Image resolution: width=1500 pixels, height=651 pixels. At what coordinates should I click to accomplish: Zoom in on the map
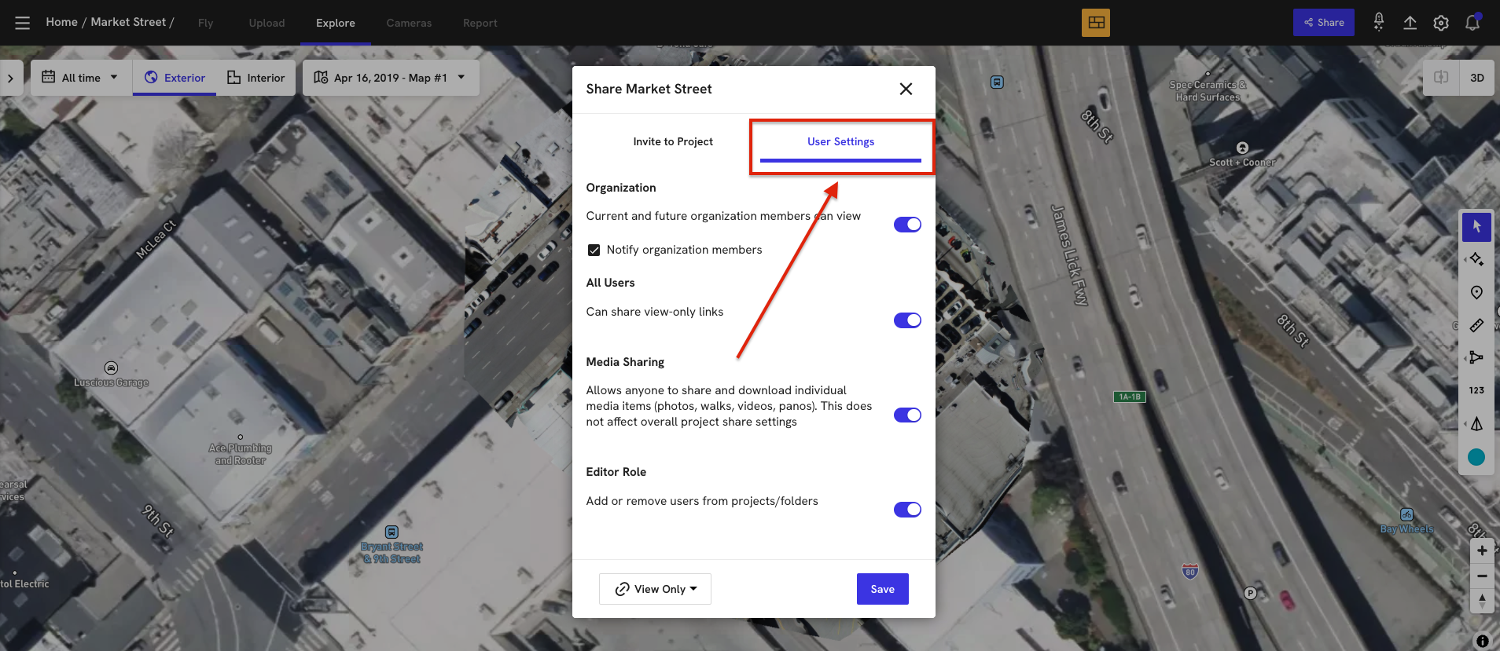click(1482, 550)
